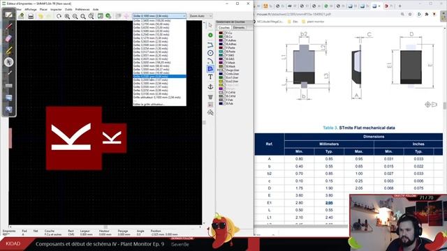
Task: Click the Zoom out magnifier icon
Action: pyautogui.click(x=75, y=16)
